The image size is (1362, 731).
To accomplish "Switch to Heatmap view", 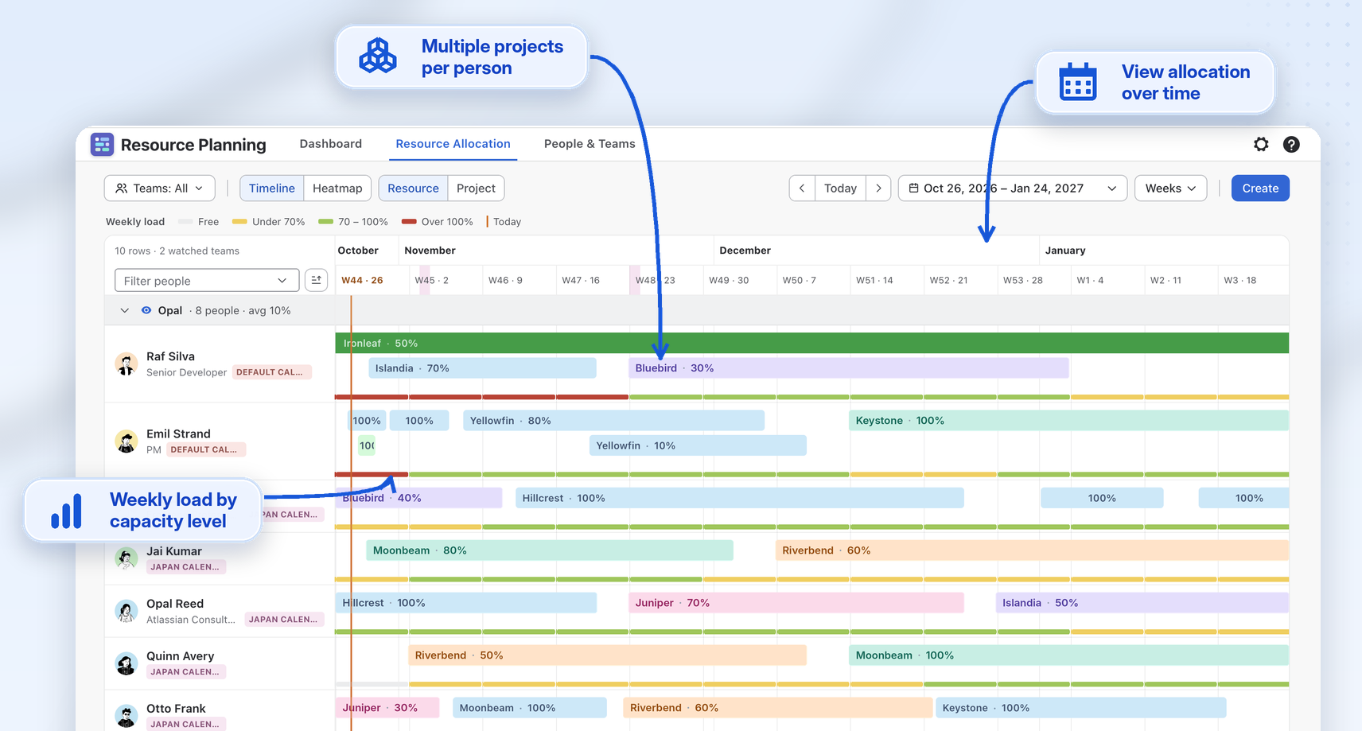I will click(x=337, y=189).
